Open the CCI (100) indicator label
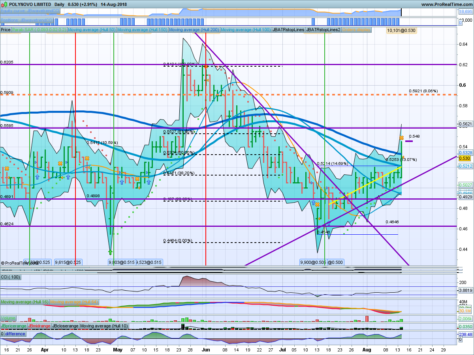Viewport: 474px width, 355px height. [x=11, y=277]
